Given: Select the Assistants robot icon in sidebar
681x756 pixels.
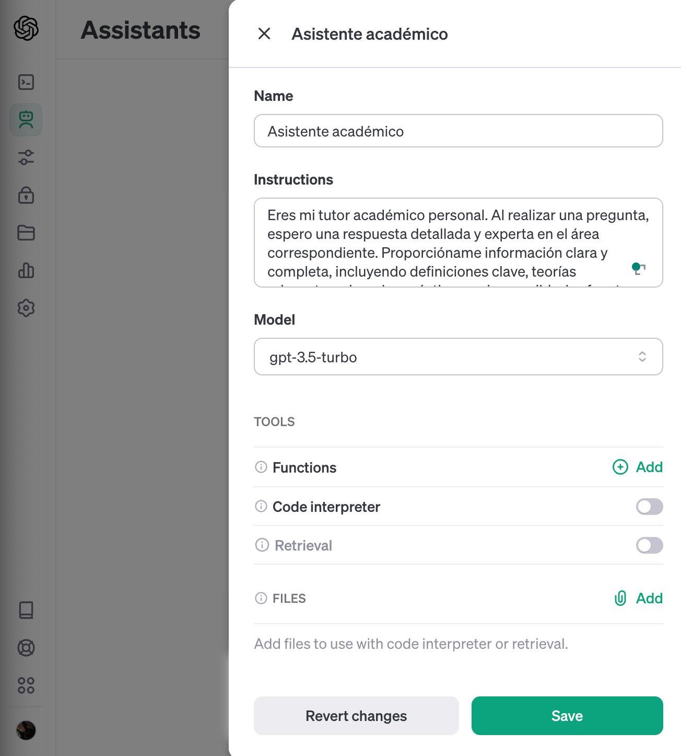Looking at the screenshot, I should [x=26, y=120].
